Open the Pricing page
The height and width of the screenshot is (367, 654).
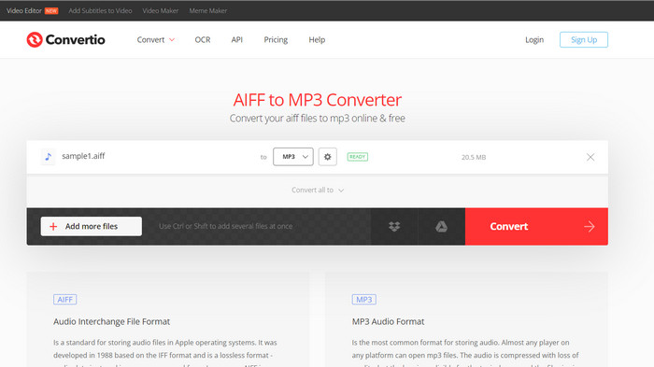coord(276,39)
